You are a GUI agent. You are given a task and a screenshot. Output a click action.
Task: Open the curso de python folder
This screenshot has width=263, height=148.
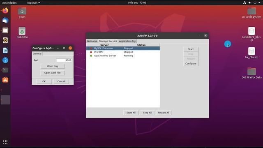coord(251,11)
